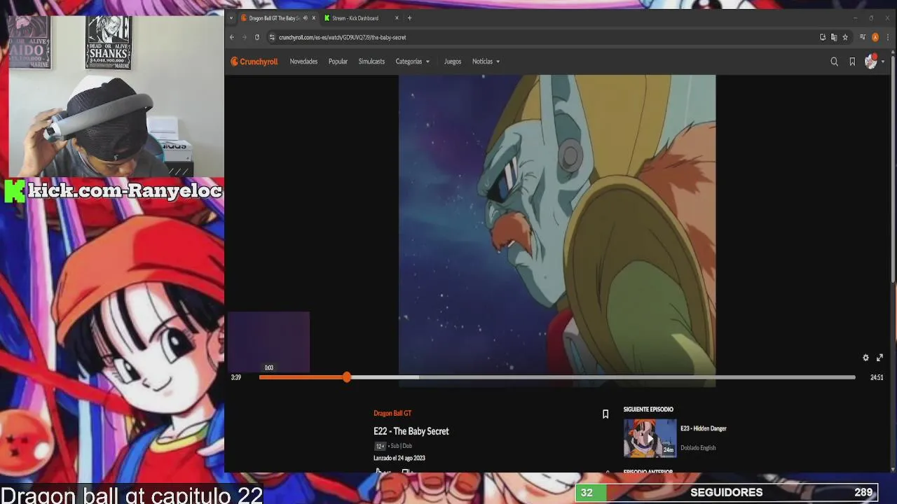The image size is (897, 504).
Task: Click the 24:51 total duration label
Action: tap(877, 377)
